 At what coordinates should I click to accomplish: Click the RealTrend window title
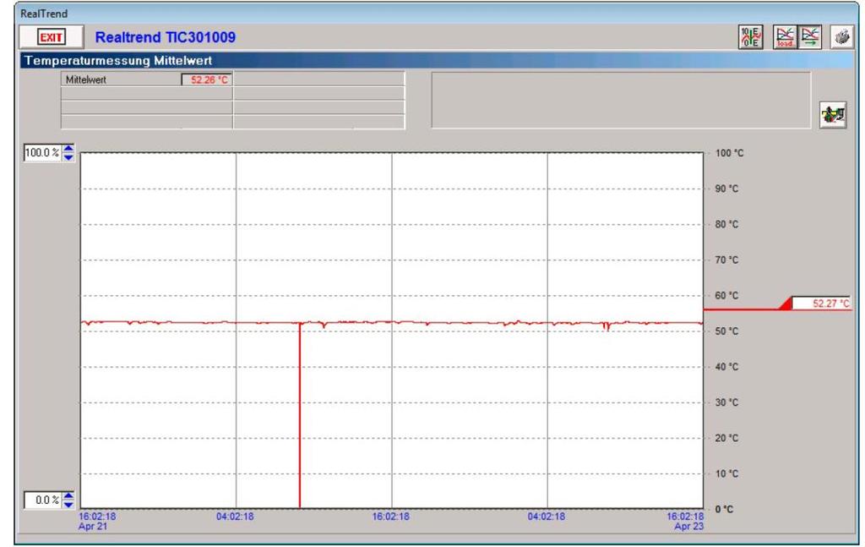[44, 14]
